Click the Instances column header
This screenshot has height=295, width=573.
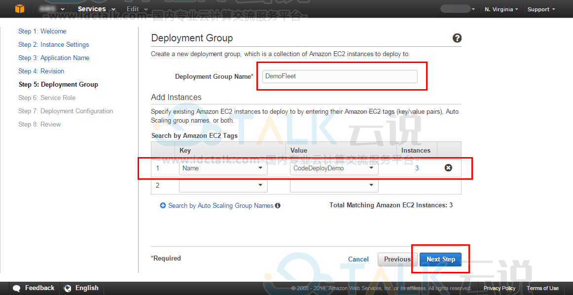(x=416, y=150)
